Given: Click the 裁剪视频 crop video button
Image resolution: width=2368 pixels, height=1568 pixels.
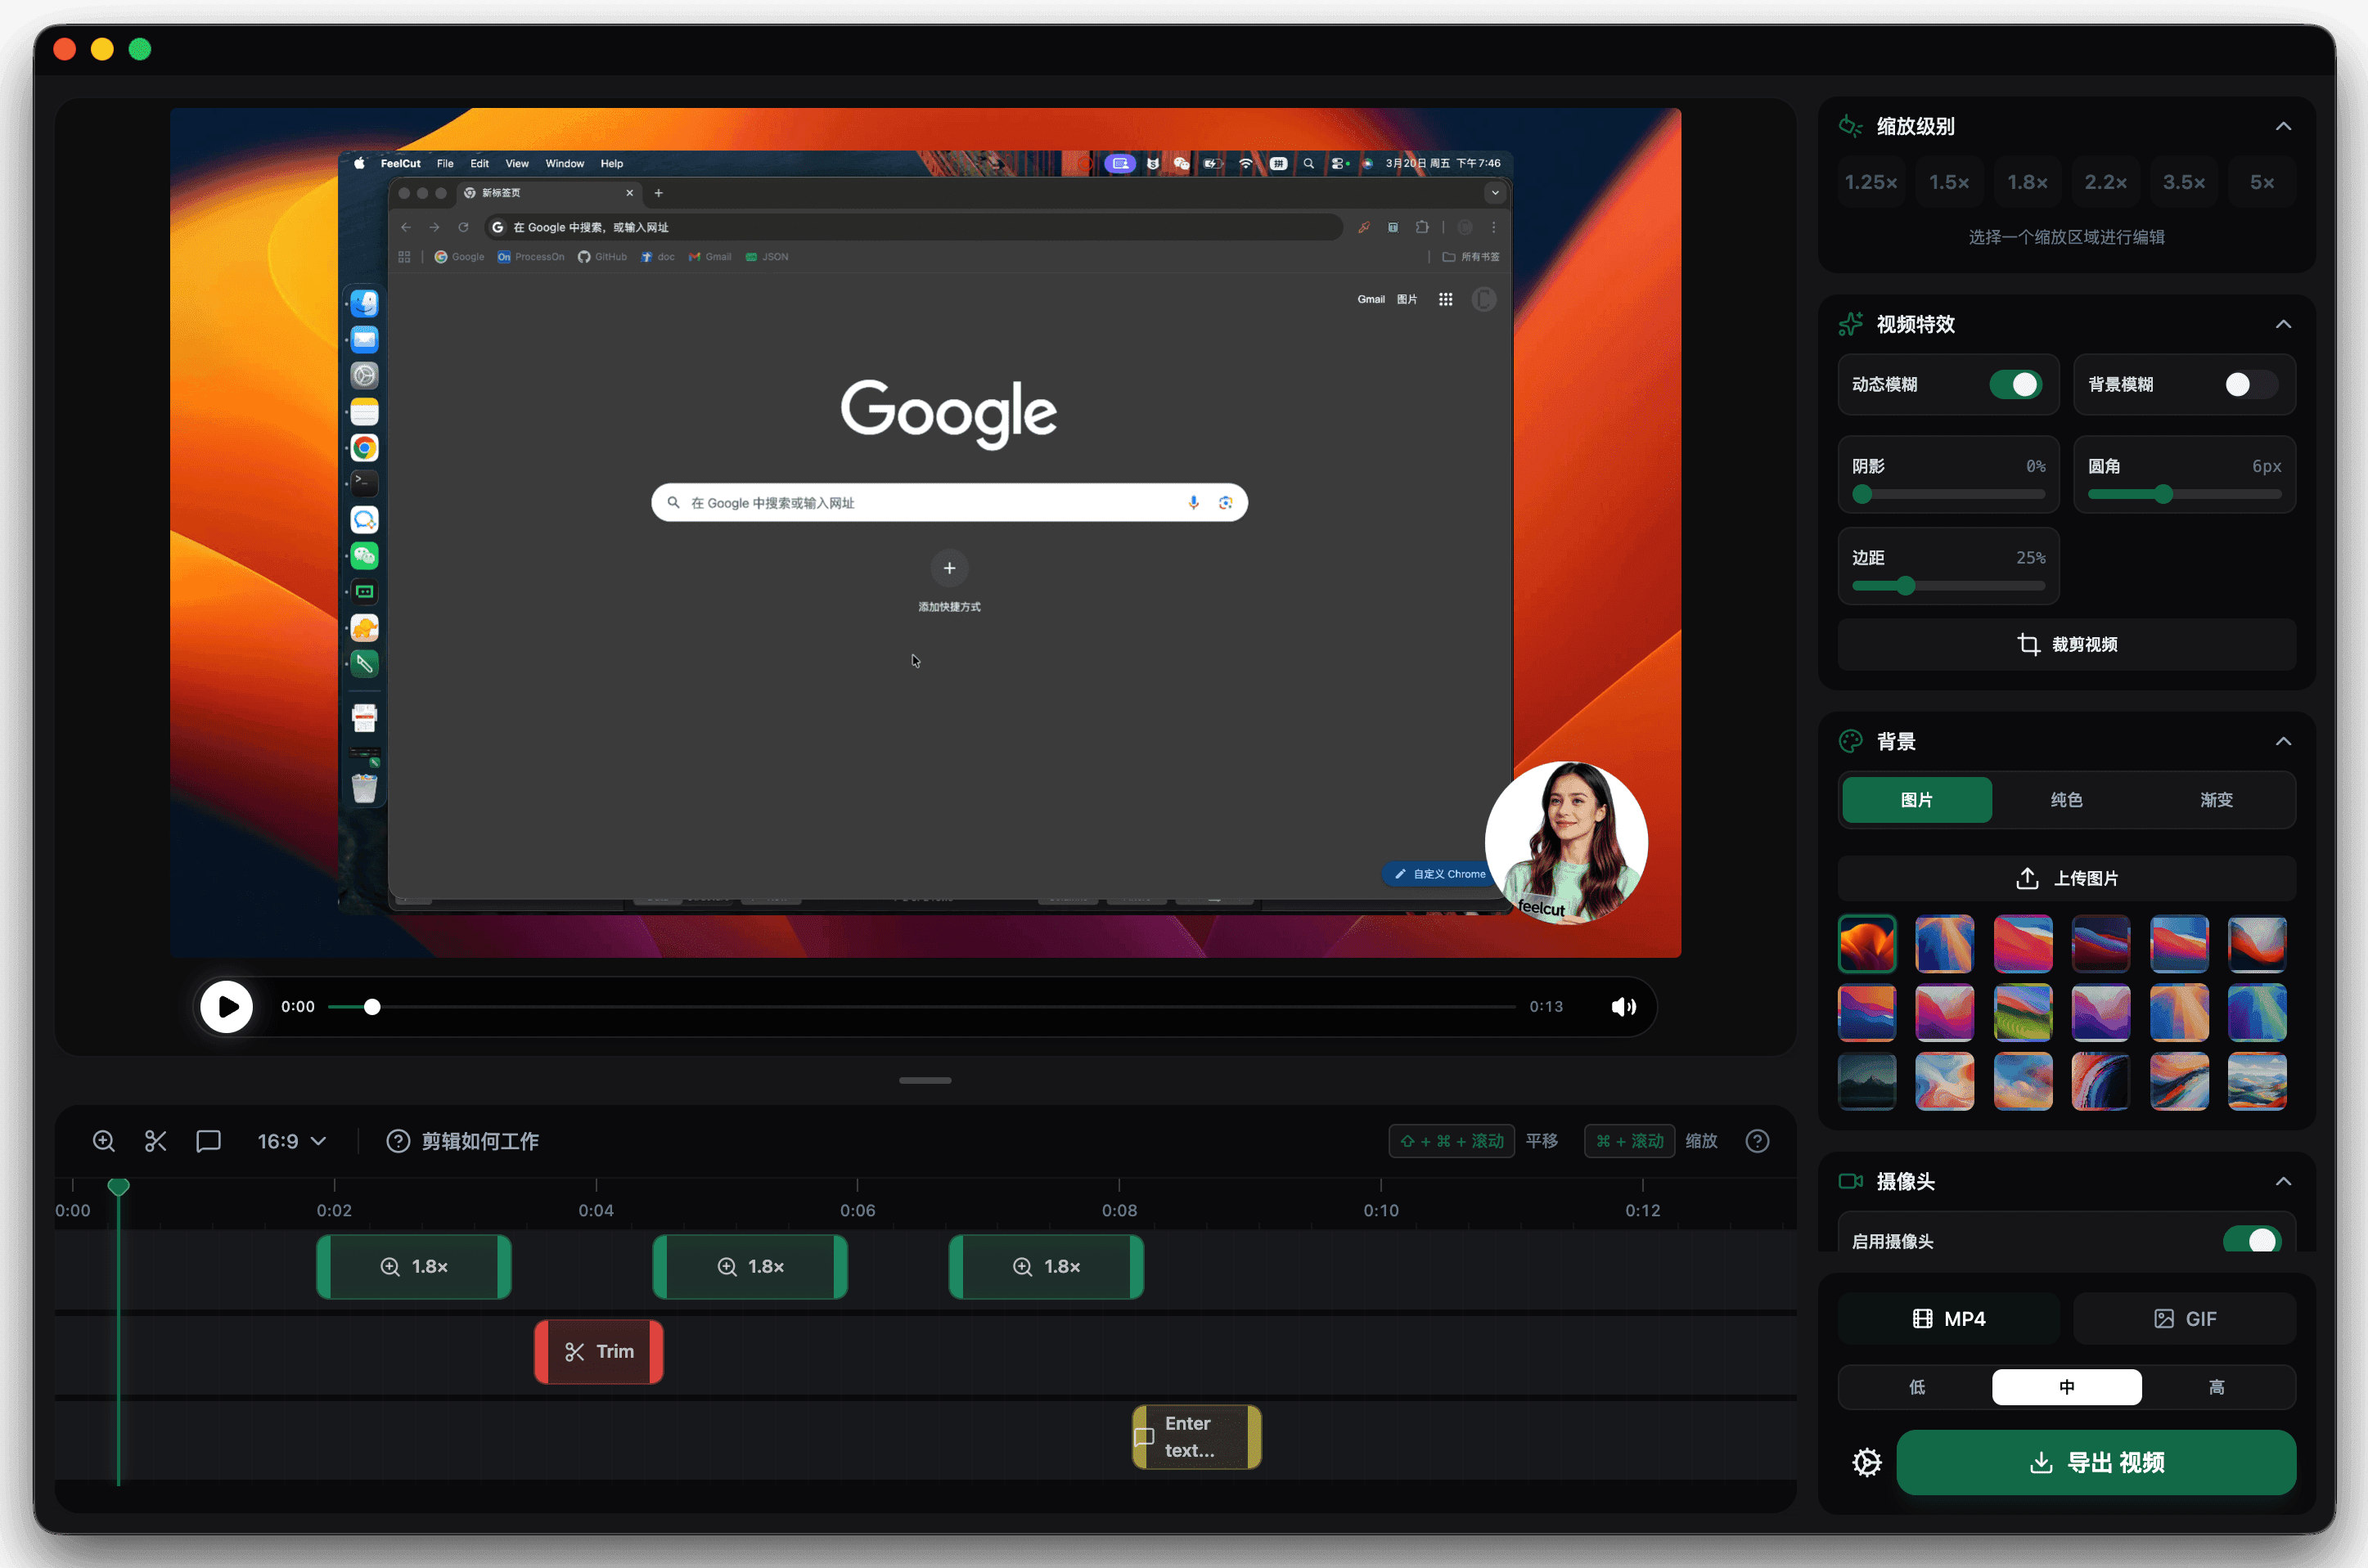Looking at the screenshot, I should click(x=2066, y=644).
